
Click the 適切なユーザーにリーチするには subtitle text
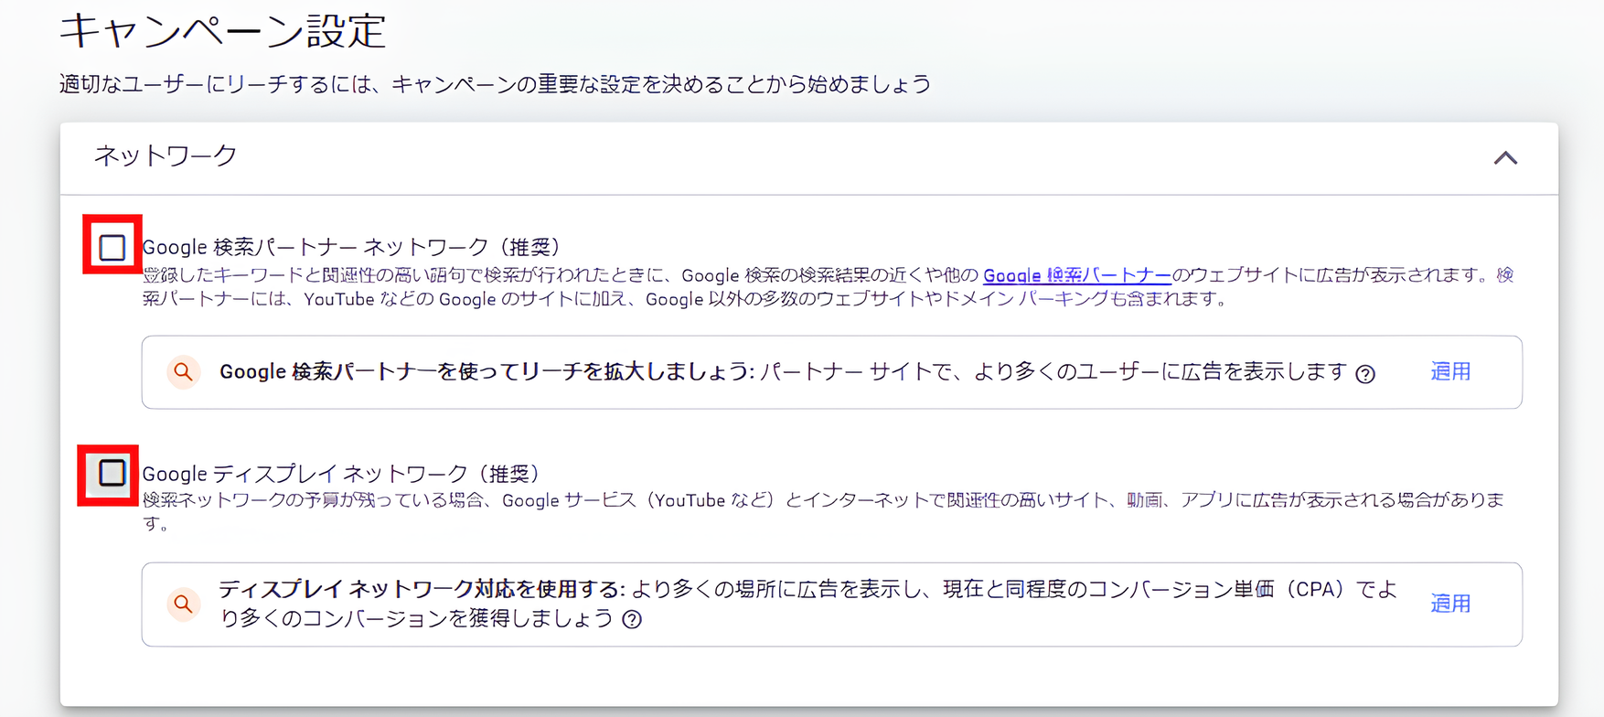[495, 84]
